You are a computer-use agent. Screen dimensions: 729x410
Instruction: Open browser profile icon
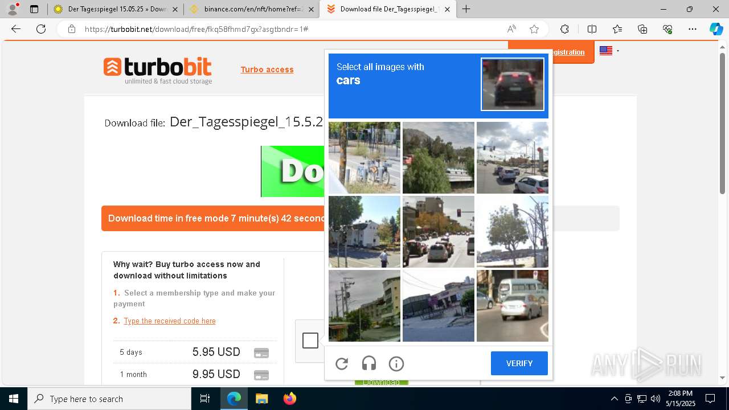point(13,9)
